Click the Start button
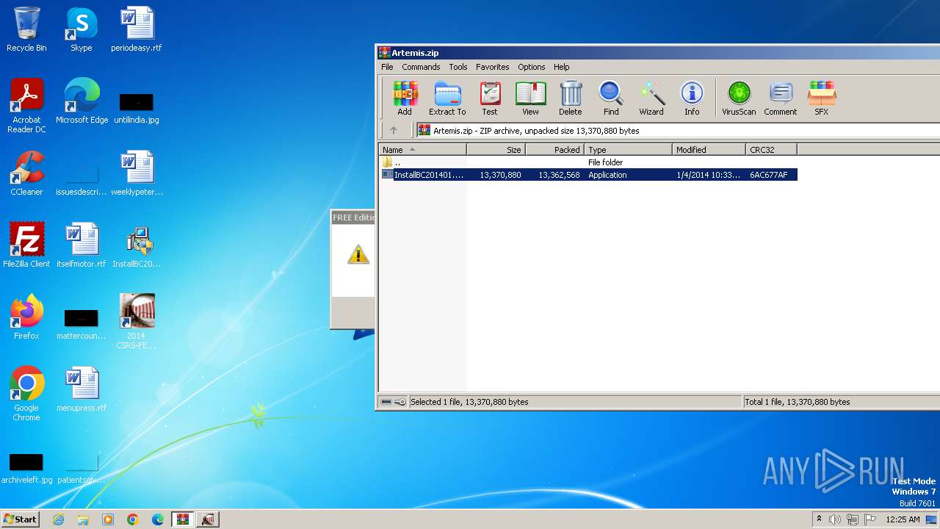The image size is (940, 529). [x=21, y=519]
